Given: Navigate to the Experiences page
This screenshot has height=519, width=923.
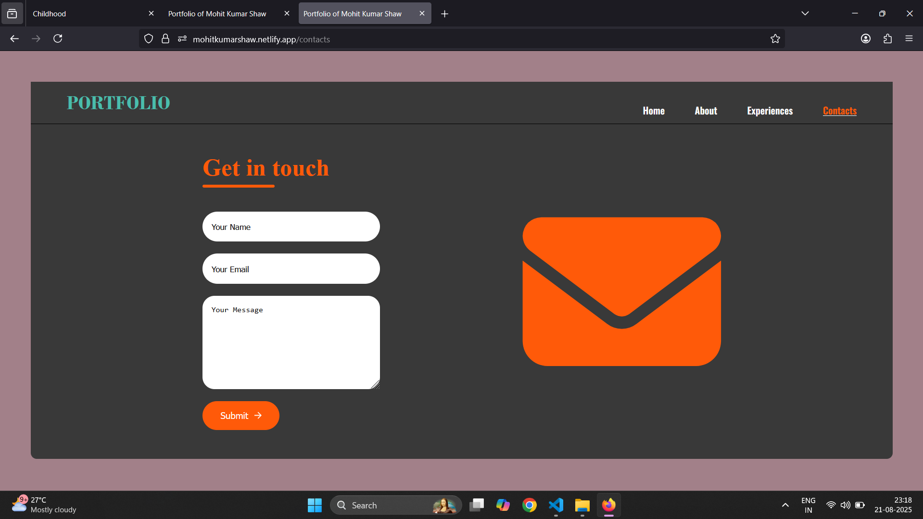Looking at the screenshot, I should (770, 111).
